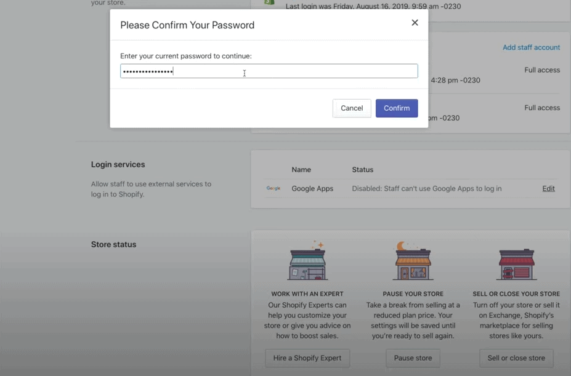This screenshot has height=376, width=571.
Task: Close the password confirmation dialog with X
Action: pos(415,23)
